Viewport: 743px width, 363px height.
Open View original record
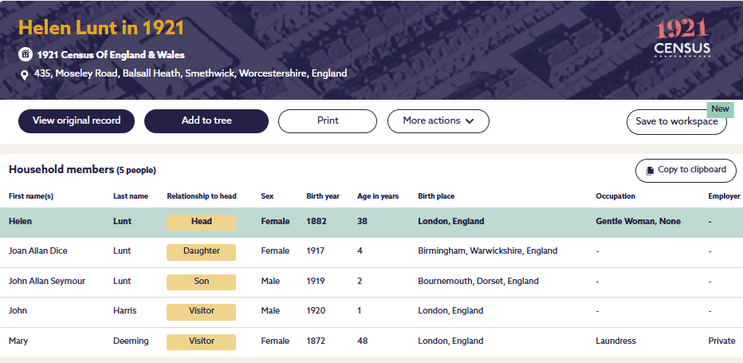point(77,121)
